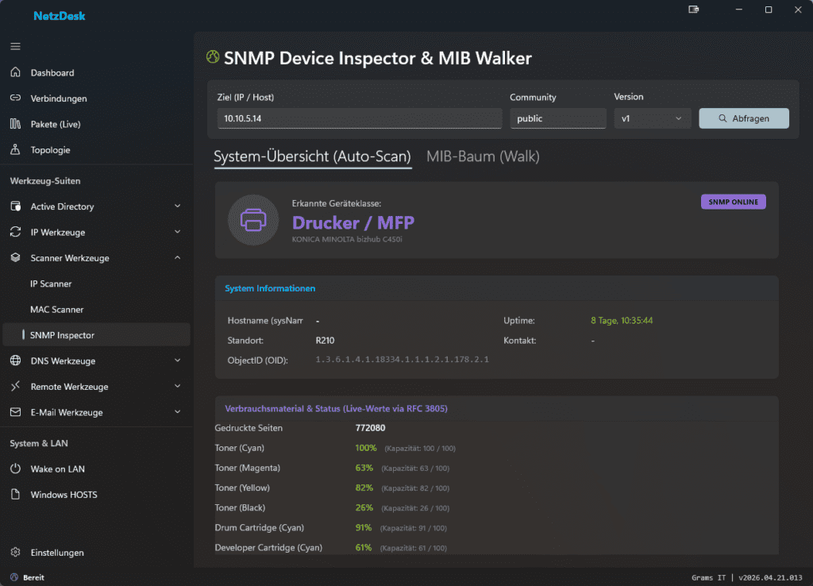Screen dimensions: 813x586
Task: Click the Ziel IP/Host input field
Action: pyautogui.click(x=359, y=118)
